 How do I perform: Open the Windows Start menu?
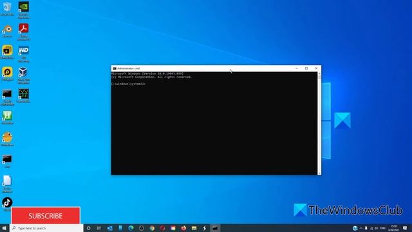pyautogui.click(x=5, y=227)
